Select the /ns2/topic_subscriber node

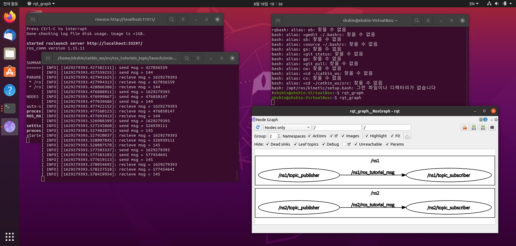click(449, 208)
